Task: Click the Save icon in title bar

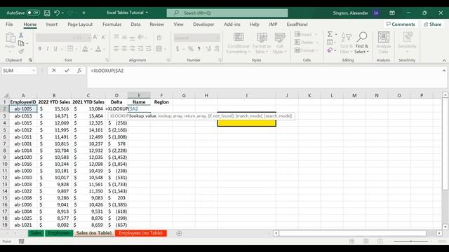Action: tap(47, 13)
